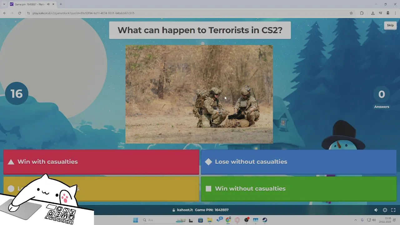Bookmark this page with the star icon

point(351,13)
